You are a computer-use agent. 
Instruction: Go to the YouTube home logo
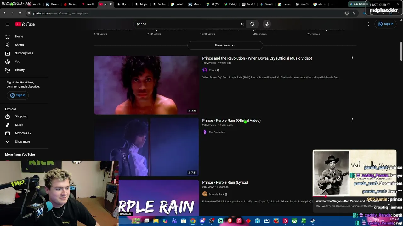tap(25, 24)
